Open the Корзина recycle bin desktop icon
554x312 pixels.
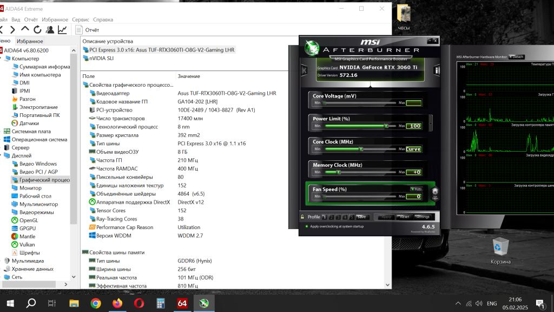coord(500,251)
